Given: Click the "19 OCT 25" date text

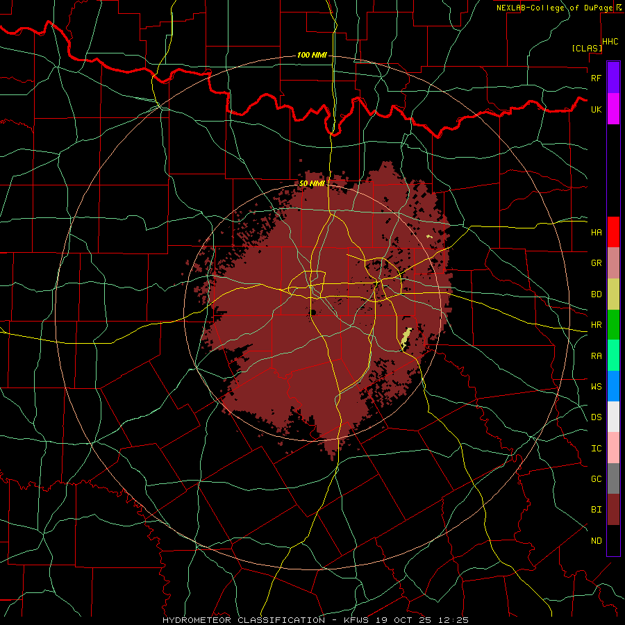Looking at the screenshot, I should click(405, 620).
